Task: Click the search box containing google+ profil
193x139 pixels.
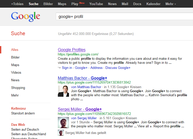Action: (x=124, y=16)
